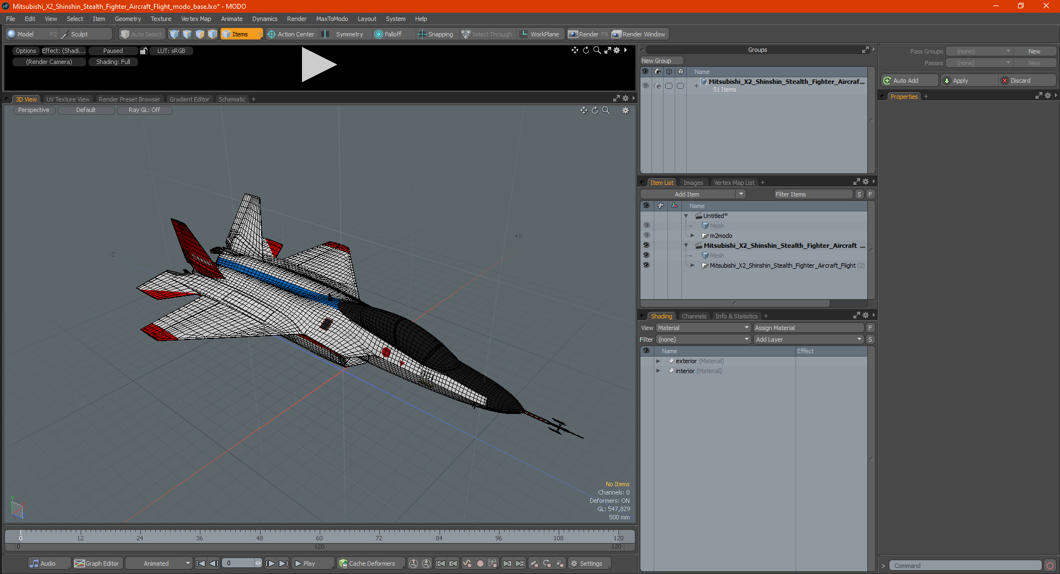1060x574 pixels.
Task: Go to the first frame
Action: (201, 564)
